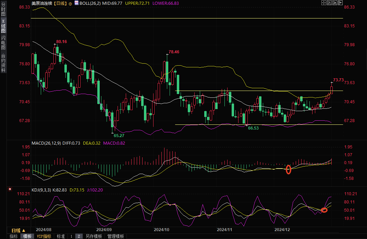The height and width of the screenshot is (239, 367).
Task: Click the crosshair cursor icon at top right
Action: 324,3
